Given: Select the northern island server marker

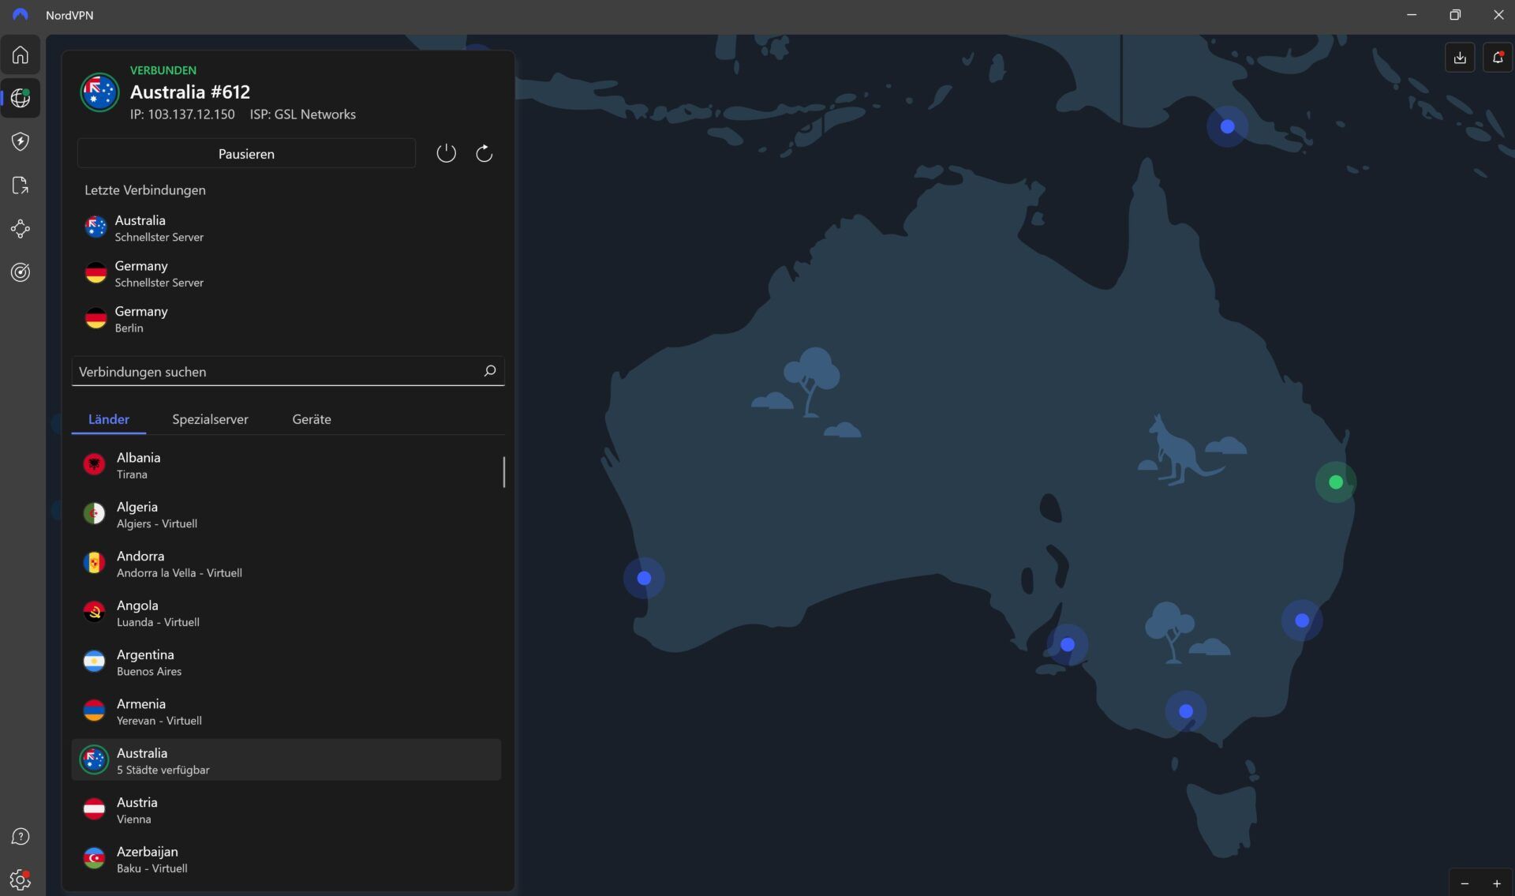Looking at the screenshot, I should [1227, 126].
